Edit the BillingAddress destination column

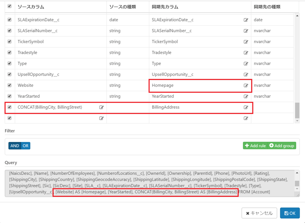246,107
